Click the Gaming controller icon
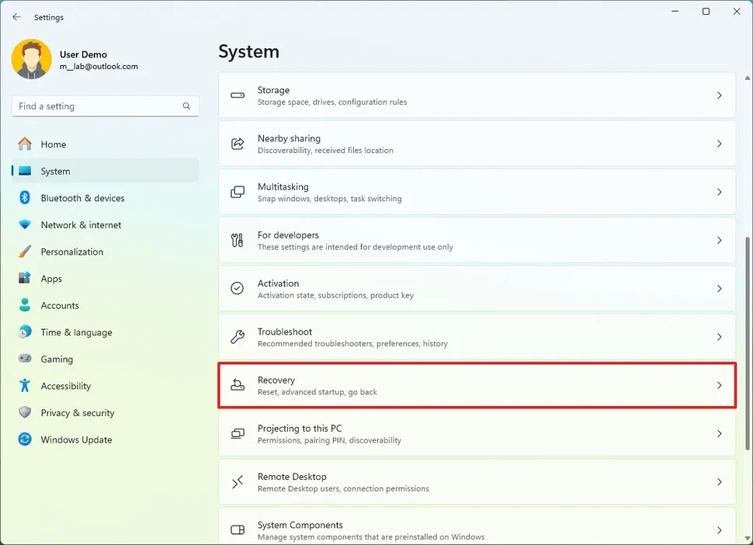 25,359
